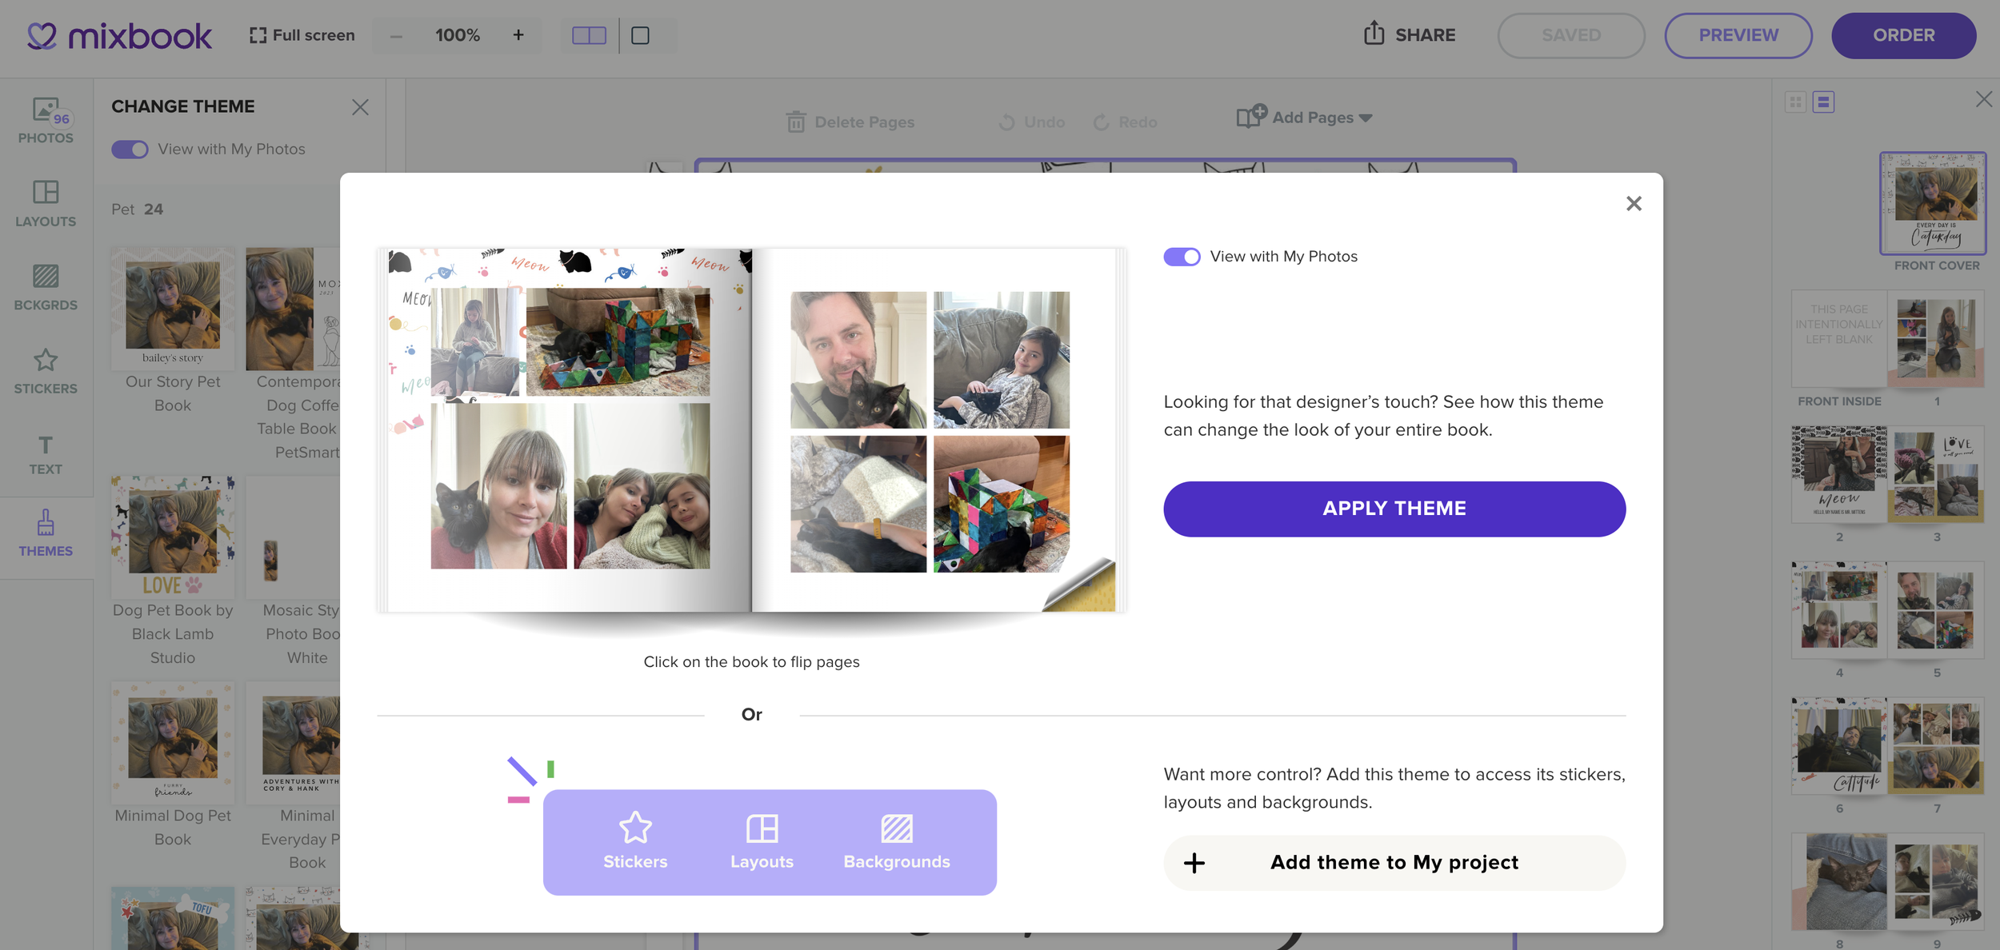Close the theme preview dialog
Screen dimensions: 2000x950
tap(1634, 204)
